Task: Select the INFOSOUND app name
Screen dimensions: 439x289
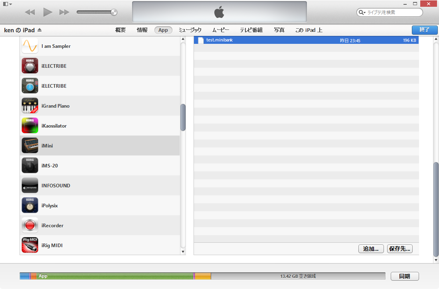Action: (56, 185)
